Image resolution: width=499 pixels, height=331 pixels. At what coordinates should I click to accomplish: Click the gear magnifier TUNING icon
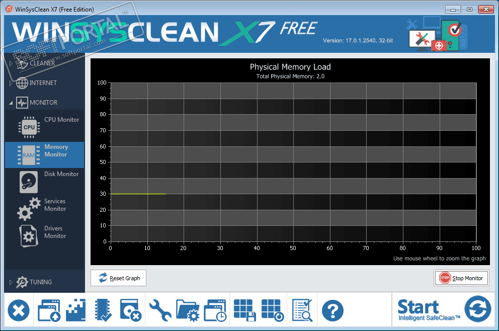coord(22,282)
